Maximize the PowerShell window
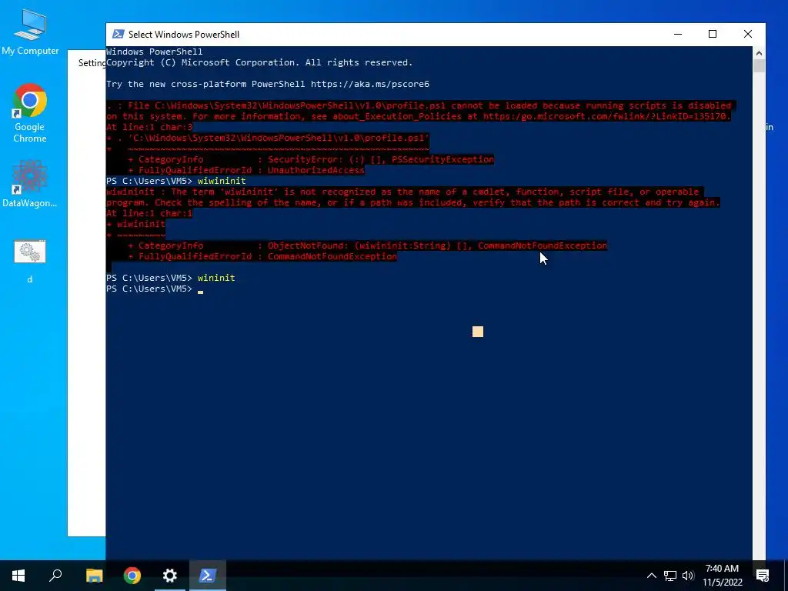 (x=713, y=34)
